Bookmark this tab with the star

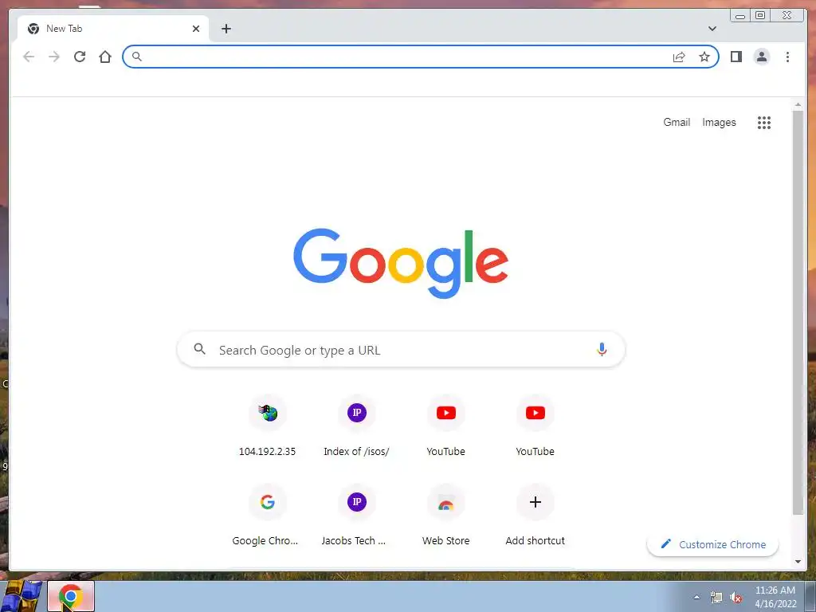pyautogui.click(x=704, y=57)
